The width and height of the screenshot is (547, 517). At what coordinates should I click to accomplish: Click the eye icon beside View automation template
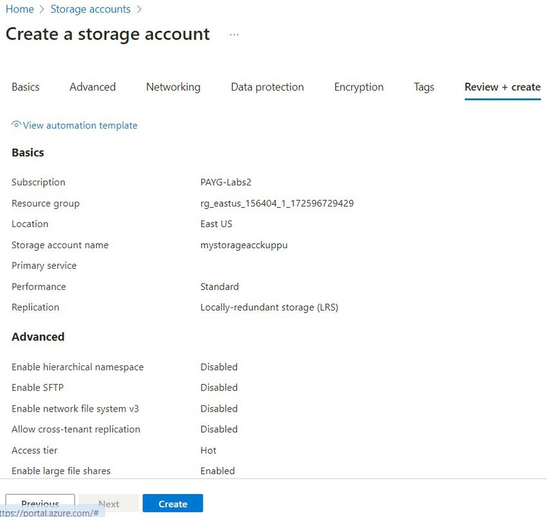click(17, 125)
